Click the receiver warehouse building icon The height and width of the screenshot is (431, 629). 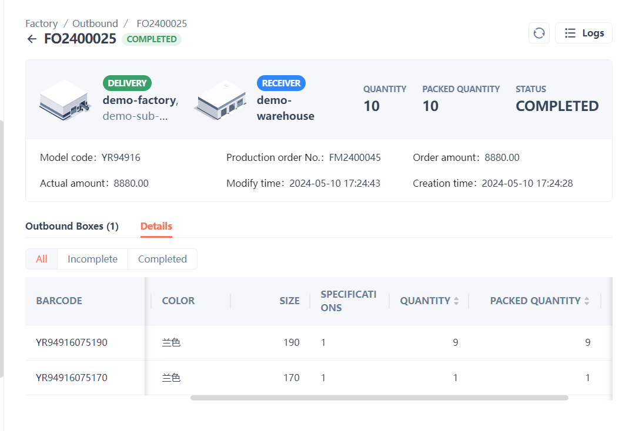pyautogui.click(x=219, y=99)
